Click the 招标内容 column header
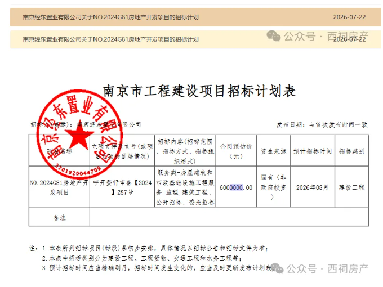Image resolution: width=383 pixels, height=287 pixels. coord(185,151)
